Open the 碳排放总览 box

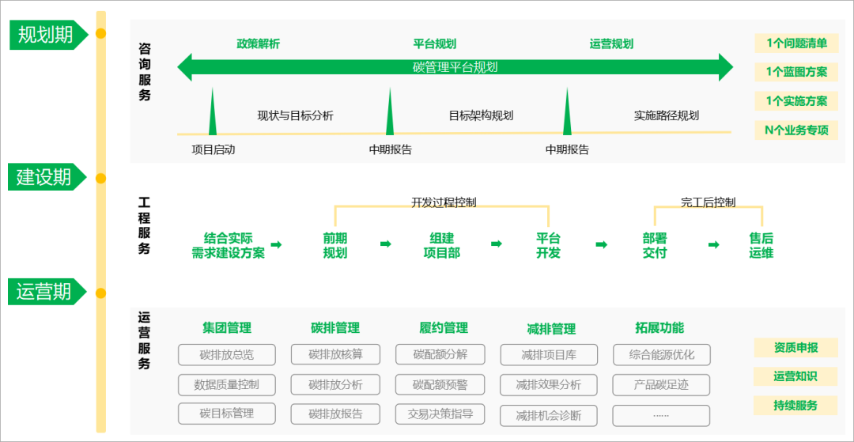[x=227, y=355]
